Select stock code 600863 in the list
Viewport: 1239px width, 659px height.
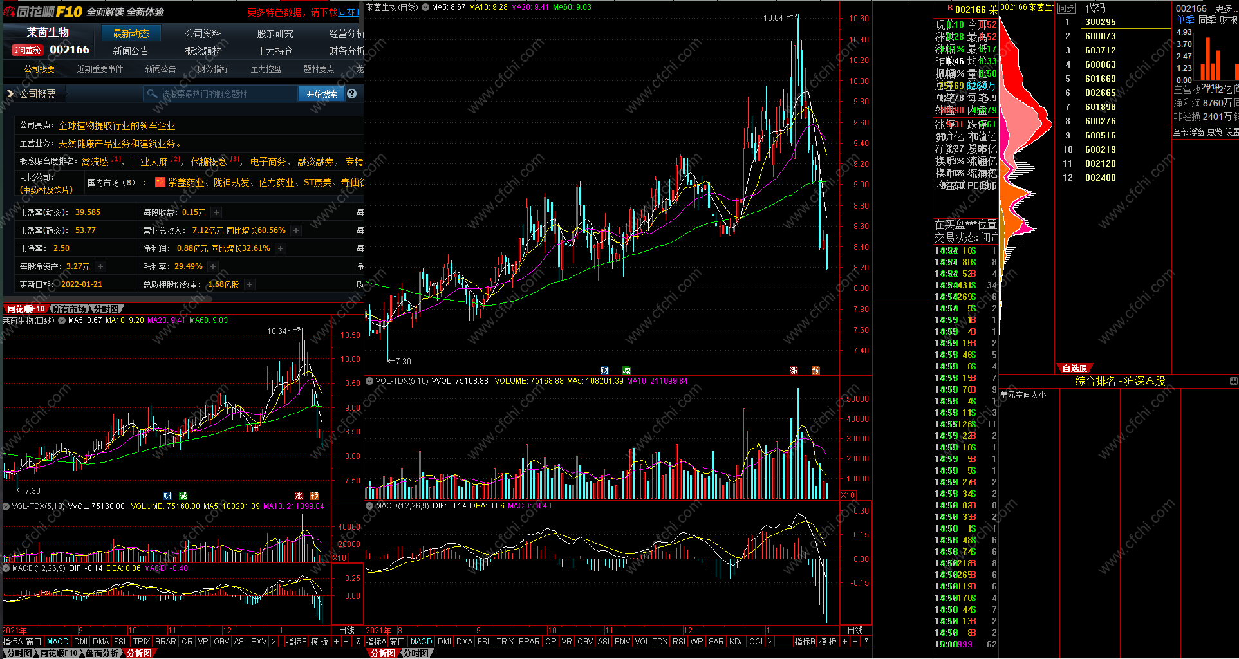pos(1101,64)
